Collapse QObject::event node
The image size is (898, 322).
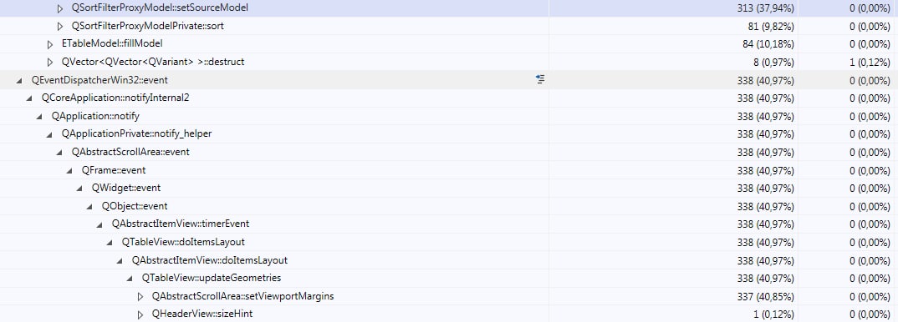pos(90,206)
